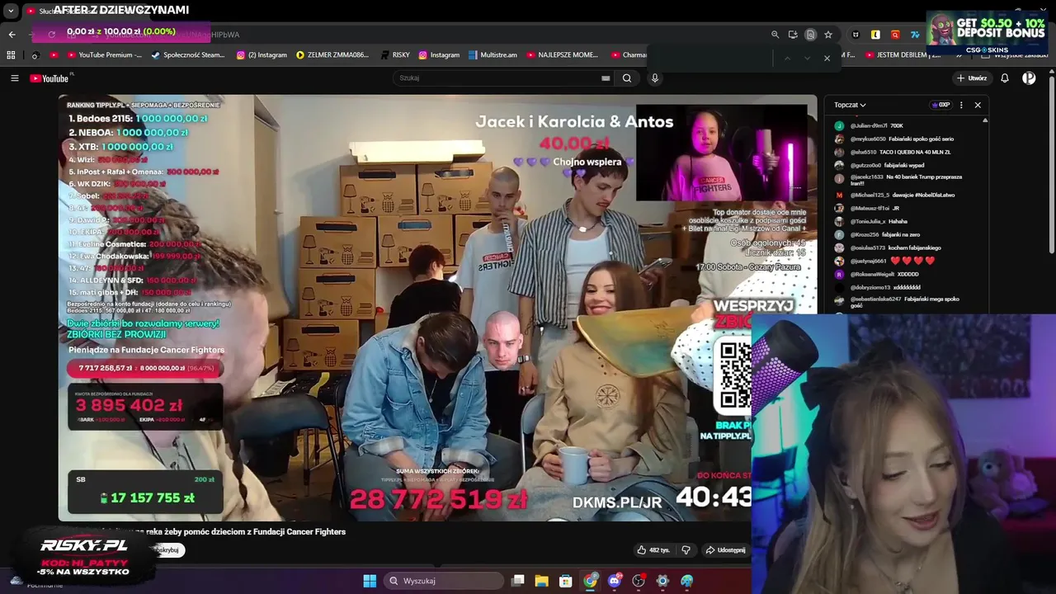This screenshot has width=1056, height=594.
Task: Open Discord from the taskbar
Action: point(614,581)
